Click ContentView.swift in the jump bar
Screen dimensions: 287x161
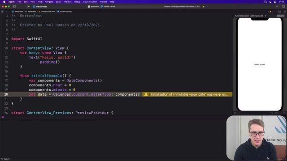click(47, 12)
